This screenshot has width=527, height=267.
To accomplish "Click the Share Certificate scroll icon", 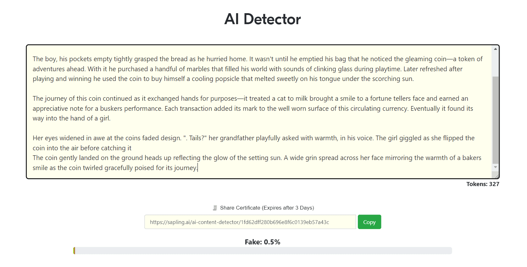I will tap(215, 208).
